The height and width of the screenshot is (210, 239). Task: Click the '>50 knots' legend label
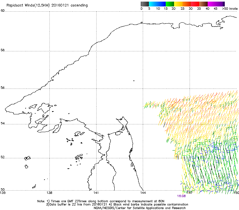(230, 9)
